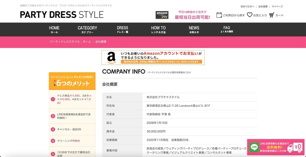
Task: Click the PARTY DRESS STYLE logo
Action: point(62,15)
